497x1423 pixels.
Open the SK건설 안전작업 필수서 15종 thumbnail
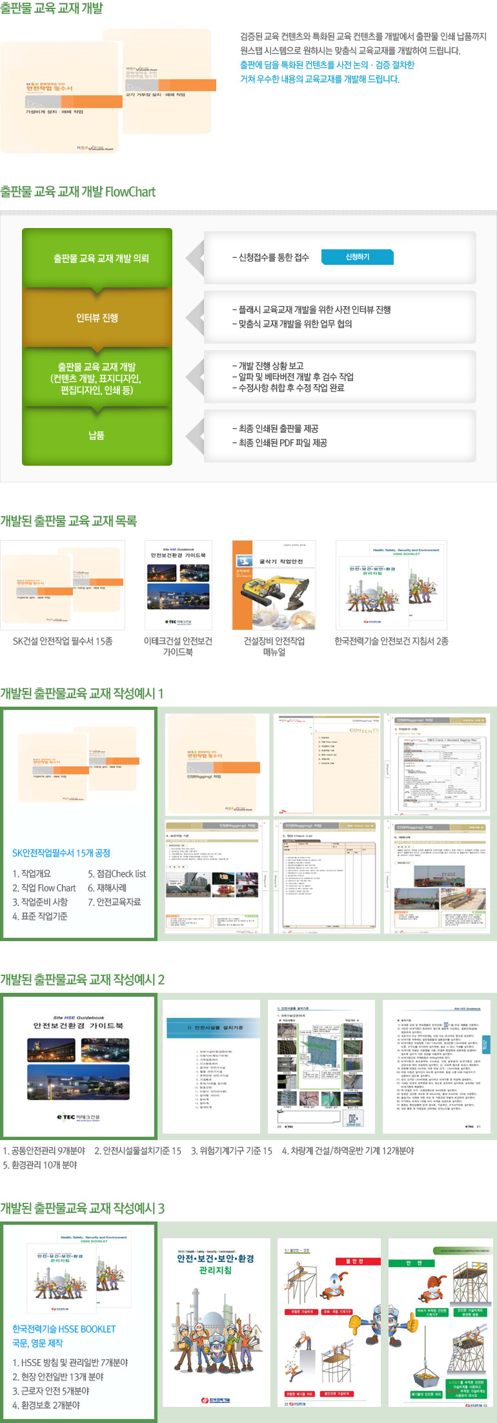click(x=63, y=585)
